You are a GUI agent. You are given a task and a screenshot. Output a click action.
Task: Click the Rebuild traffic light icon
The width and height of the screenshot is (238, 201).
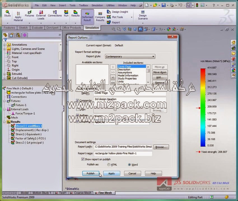pyautogui.click(x=197, y=5)
